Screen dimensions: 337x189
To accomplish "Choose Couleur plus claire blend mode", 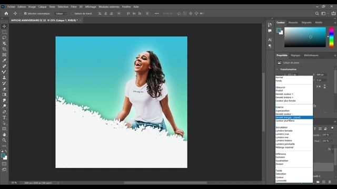I will pos(294,121).
